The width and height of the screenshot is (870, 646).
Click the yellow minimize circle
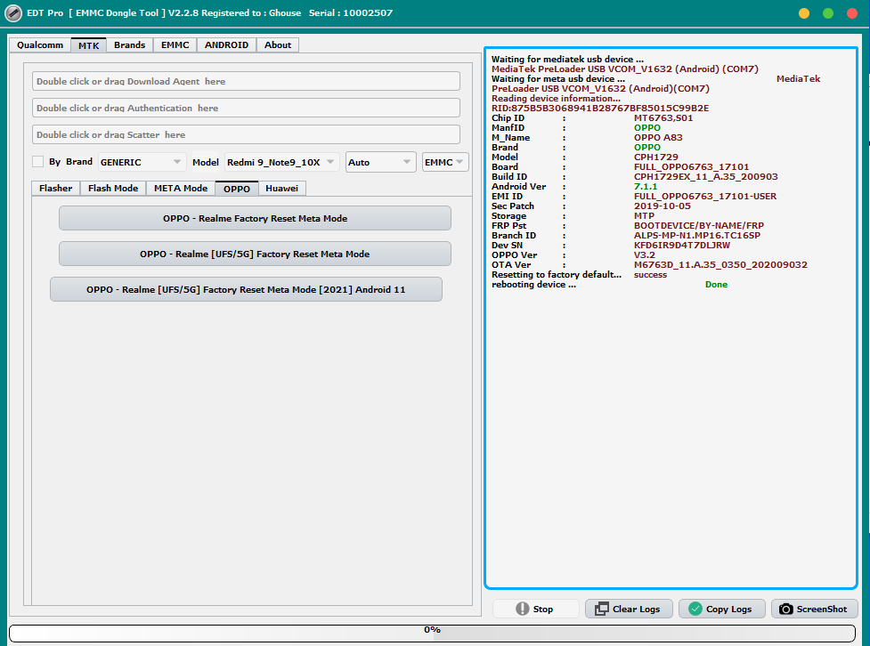(804, 13)
